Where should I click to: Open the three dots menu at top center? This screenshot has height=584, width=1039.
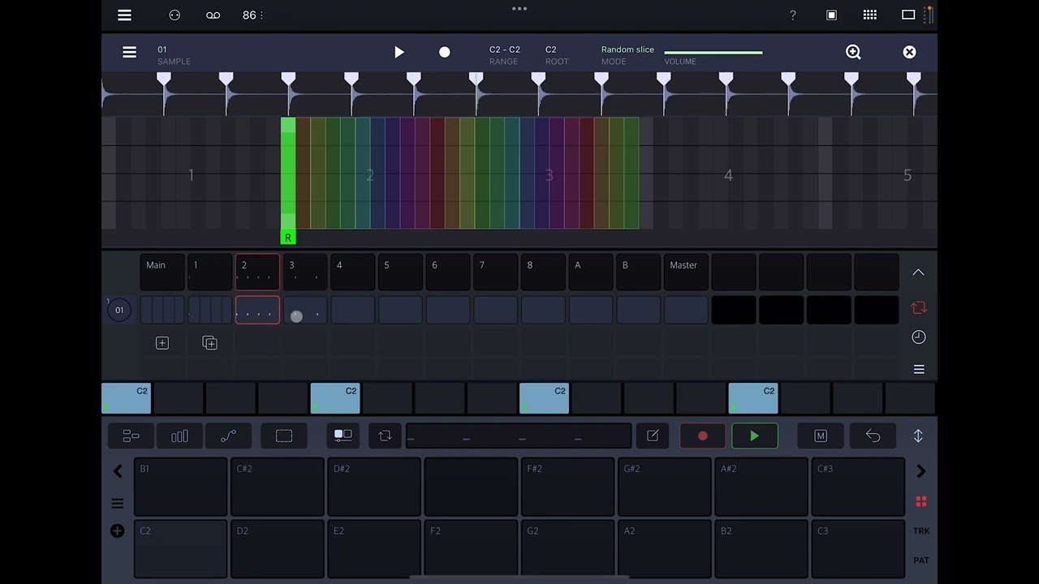click(519, 9)
